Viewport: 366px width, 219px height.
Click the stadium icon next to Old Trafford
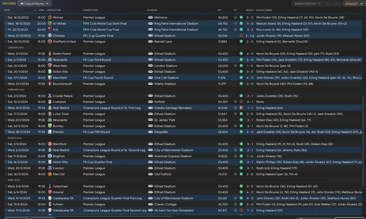(150, 174)
